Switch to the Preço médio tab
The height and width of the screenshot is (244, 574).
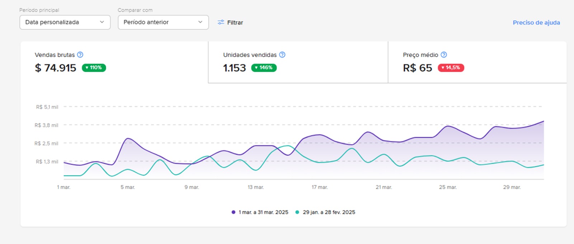click(477, 62)
